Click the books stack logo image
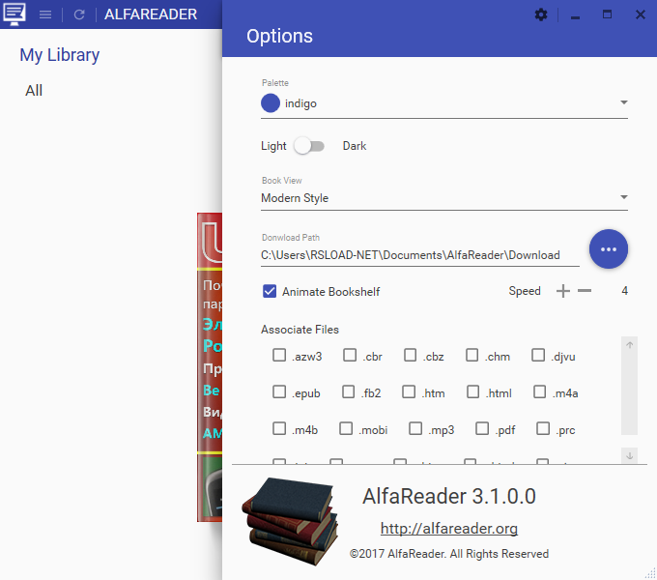This screenshot has width=657, height=580. pyautogui.click(x=291, y=521)
